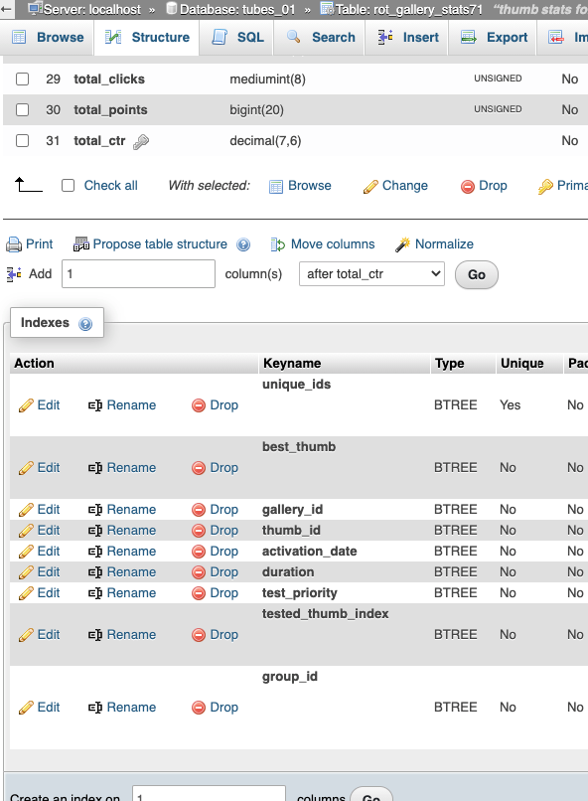
Task: Drop the tested_thumb_index index
Action: click(215, 635)
